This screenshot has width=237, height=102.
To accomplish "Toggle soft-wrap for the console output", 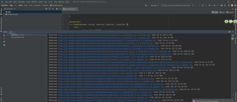I will [233, 35].
